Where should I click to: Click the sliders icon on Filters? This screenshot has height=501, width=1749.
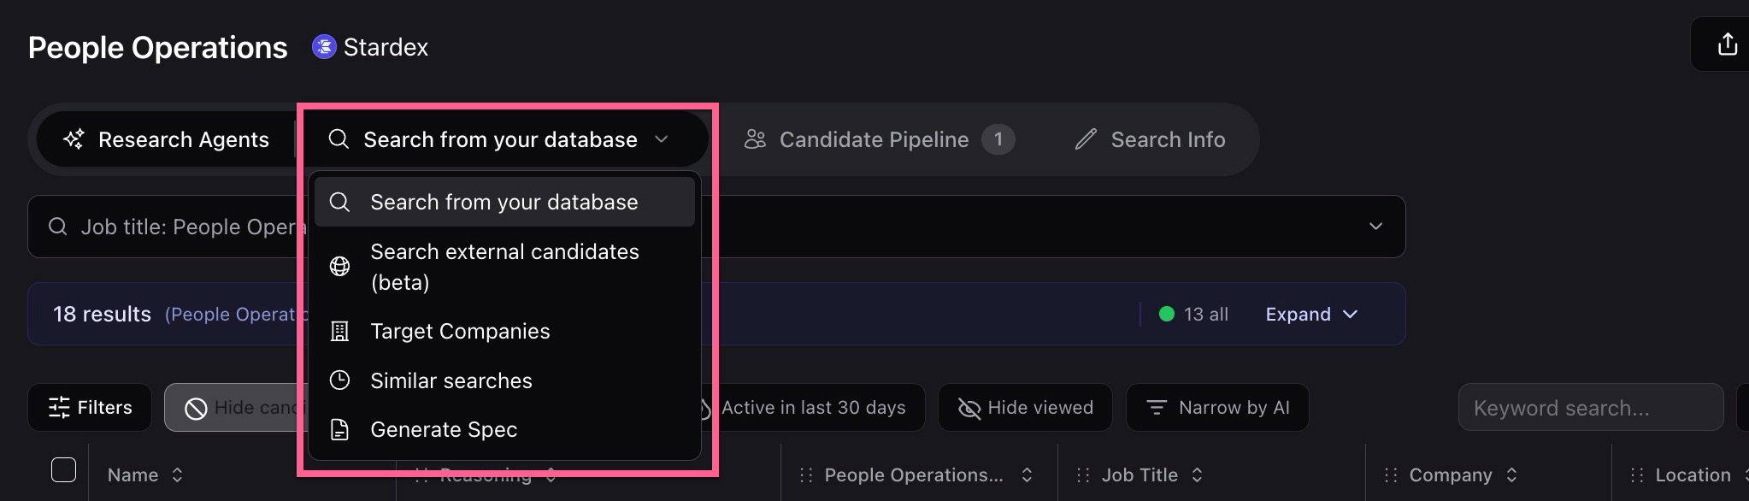tap(59, 408)
